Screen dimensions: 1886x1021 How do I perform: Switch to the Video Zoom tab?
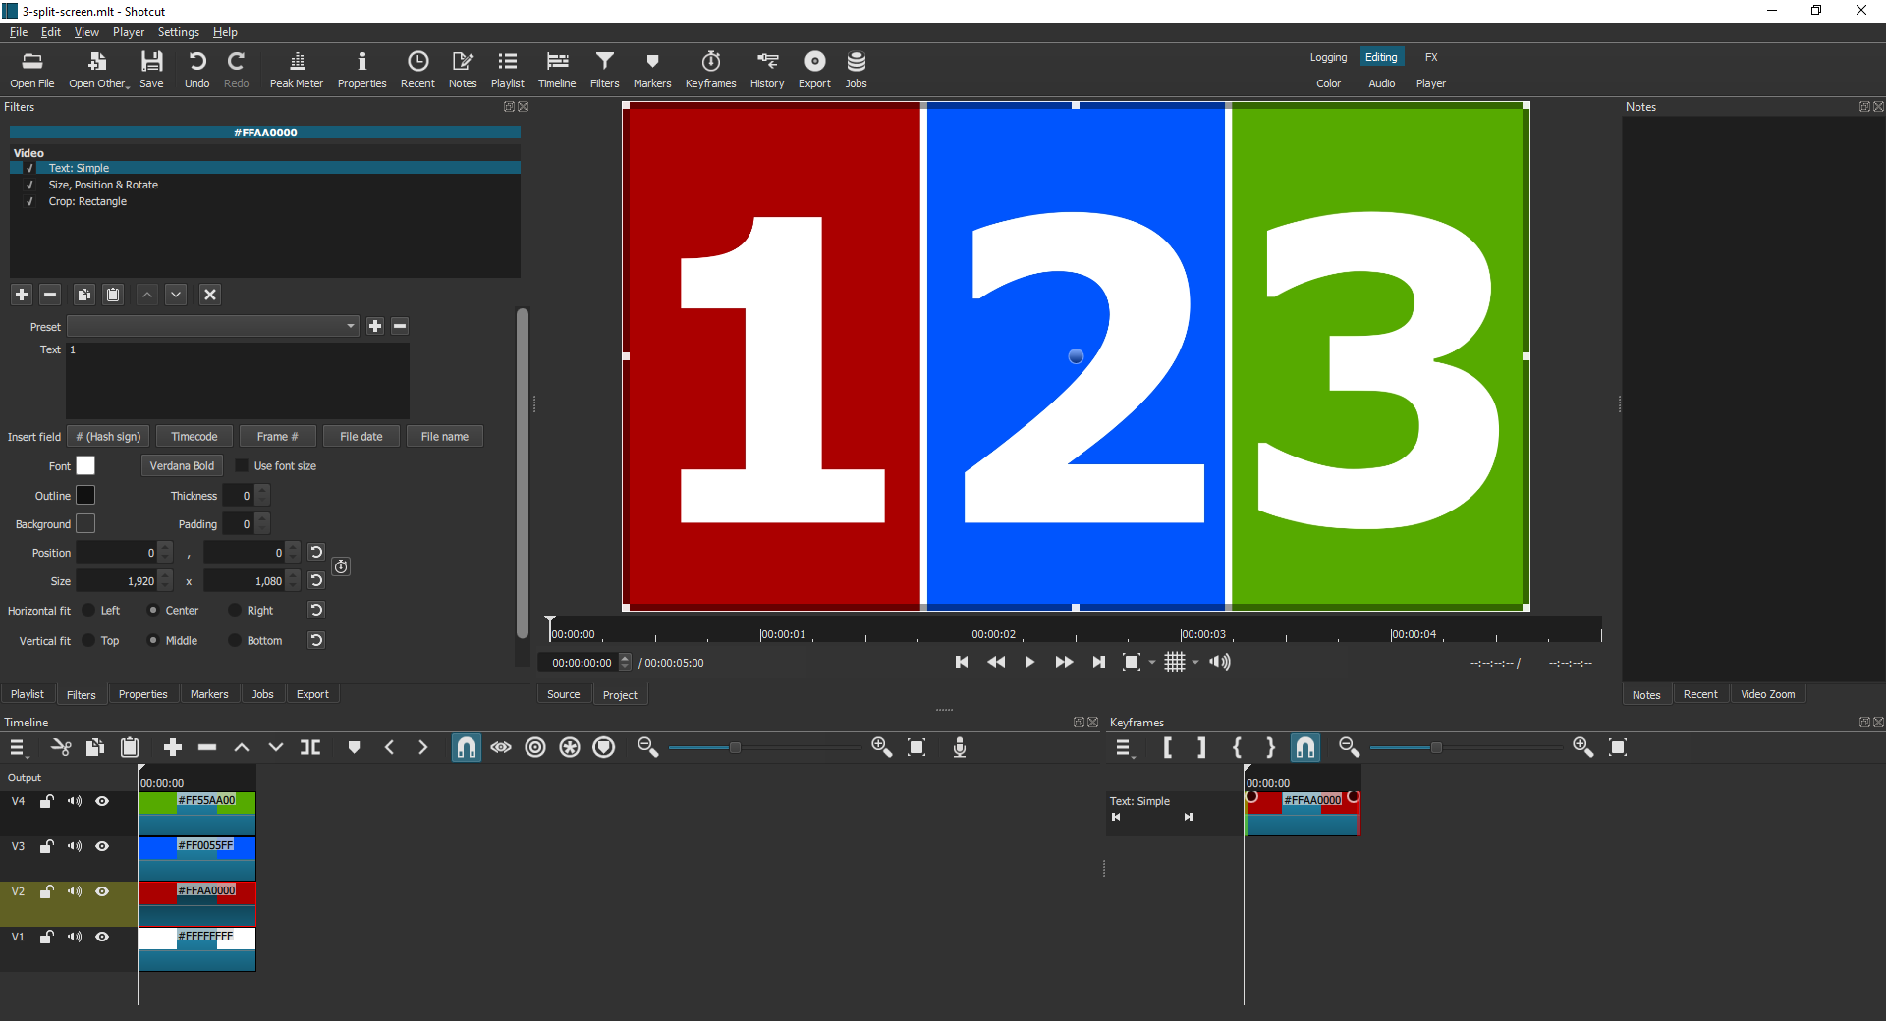click(1768, 694)
